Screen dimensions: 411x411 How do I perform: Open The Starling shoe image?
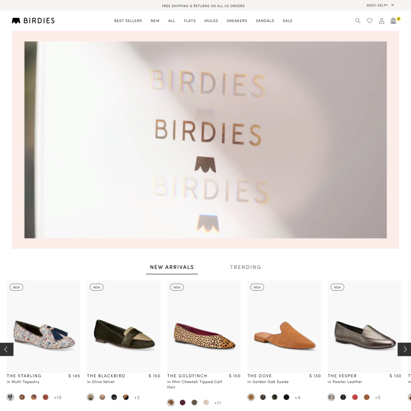tap(44, 327)
